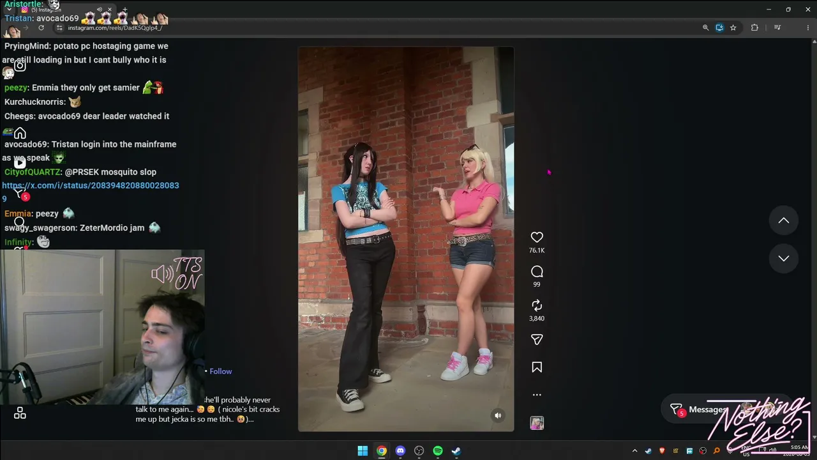Viewport: 817px width, 460px height.
Task: Open the comments on this reel
Action: [537, 272]
